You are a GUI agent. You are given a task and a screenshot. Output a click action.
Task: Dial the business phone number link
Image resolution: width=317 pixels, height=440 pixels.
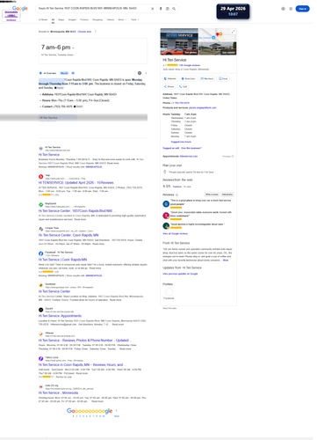180,103
